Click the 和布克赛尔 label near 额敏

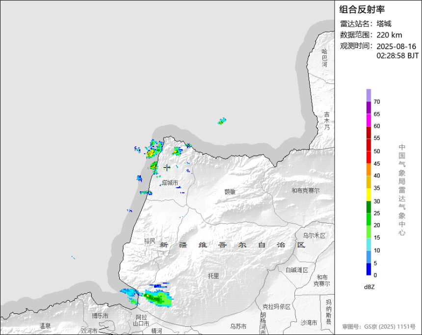pos(306,191)
